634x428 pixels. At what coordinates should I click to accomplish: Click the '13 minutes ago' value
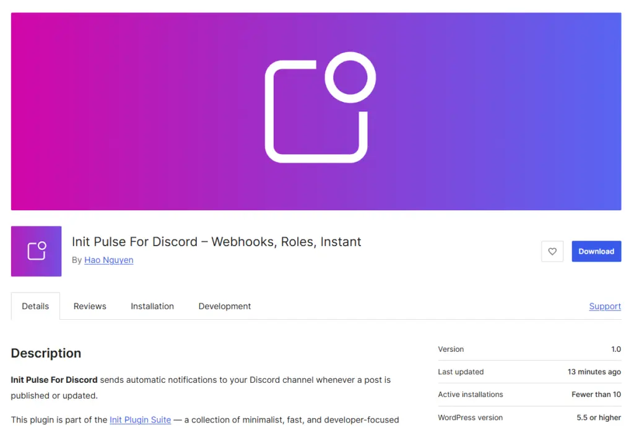pos(594,372)
